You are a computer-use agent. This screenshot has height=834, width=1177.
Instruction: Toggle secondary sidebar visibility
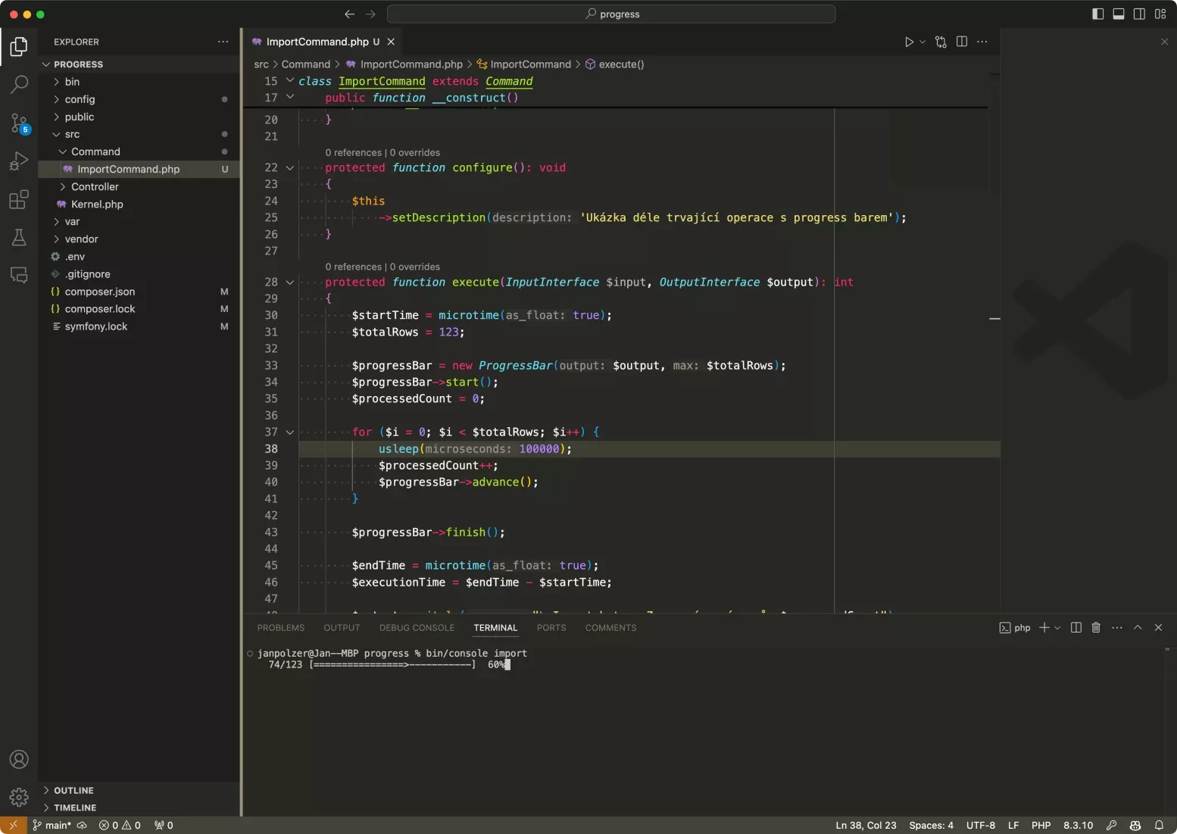point(1139,14)
